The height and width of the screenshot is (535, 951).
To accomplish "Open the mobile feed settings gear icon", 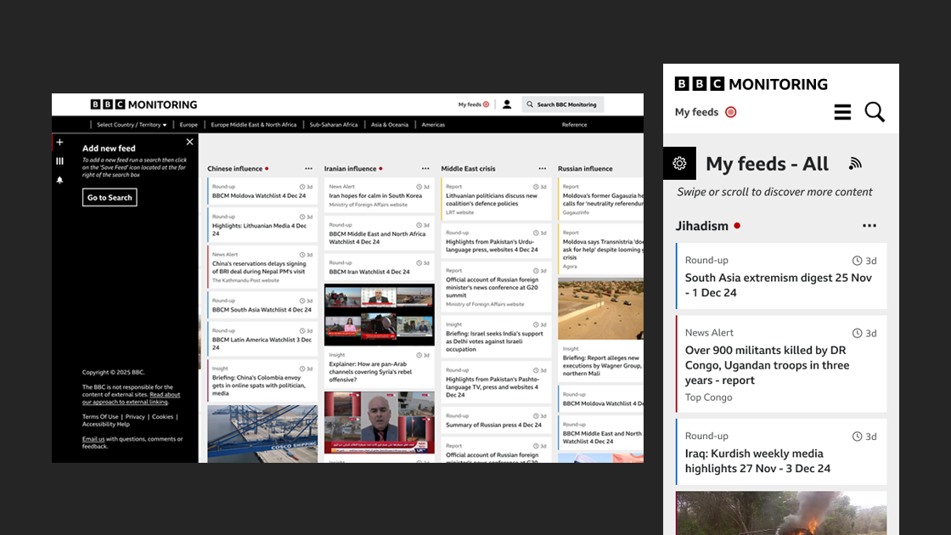I will click(679, 163).
